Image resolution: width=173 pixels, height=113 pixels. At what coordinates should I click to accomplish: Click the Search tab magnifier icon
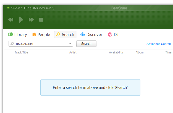pos(58,34)
